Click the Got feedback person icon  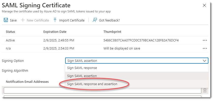[x=95, y=20]
